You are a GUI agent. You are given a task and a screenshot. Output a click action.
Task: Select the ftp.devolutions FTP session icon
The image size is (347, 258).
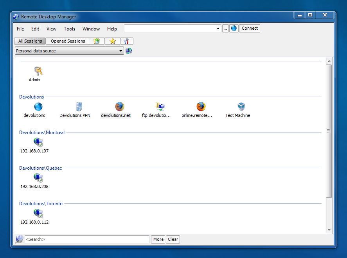[160, 106]
